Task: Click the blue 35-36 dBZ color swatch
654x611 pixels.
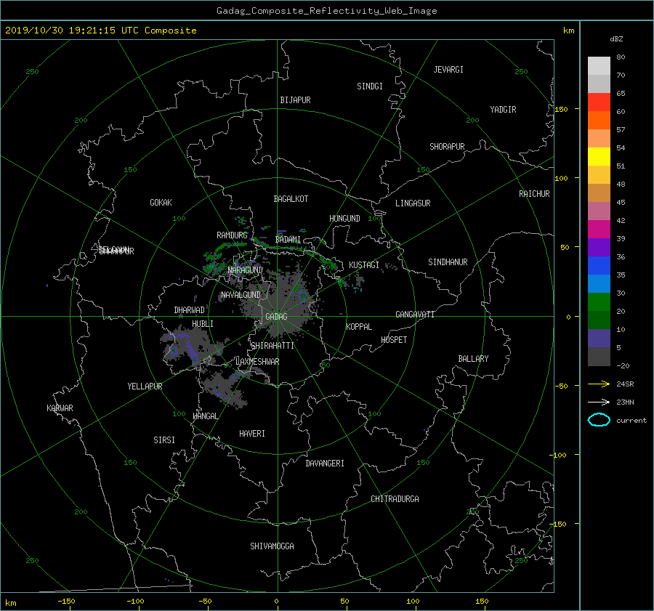Action: click(x=599, y=266)
